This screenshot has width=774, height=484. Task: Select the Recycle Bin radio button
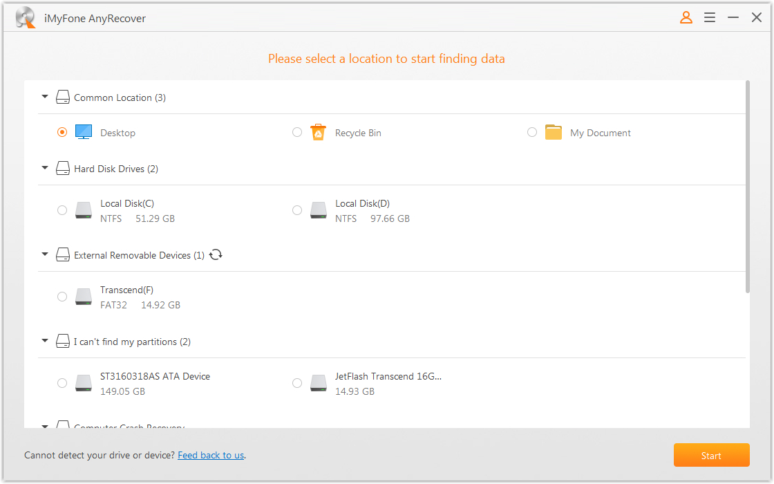(x=297, y=132)
